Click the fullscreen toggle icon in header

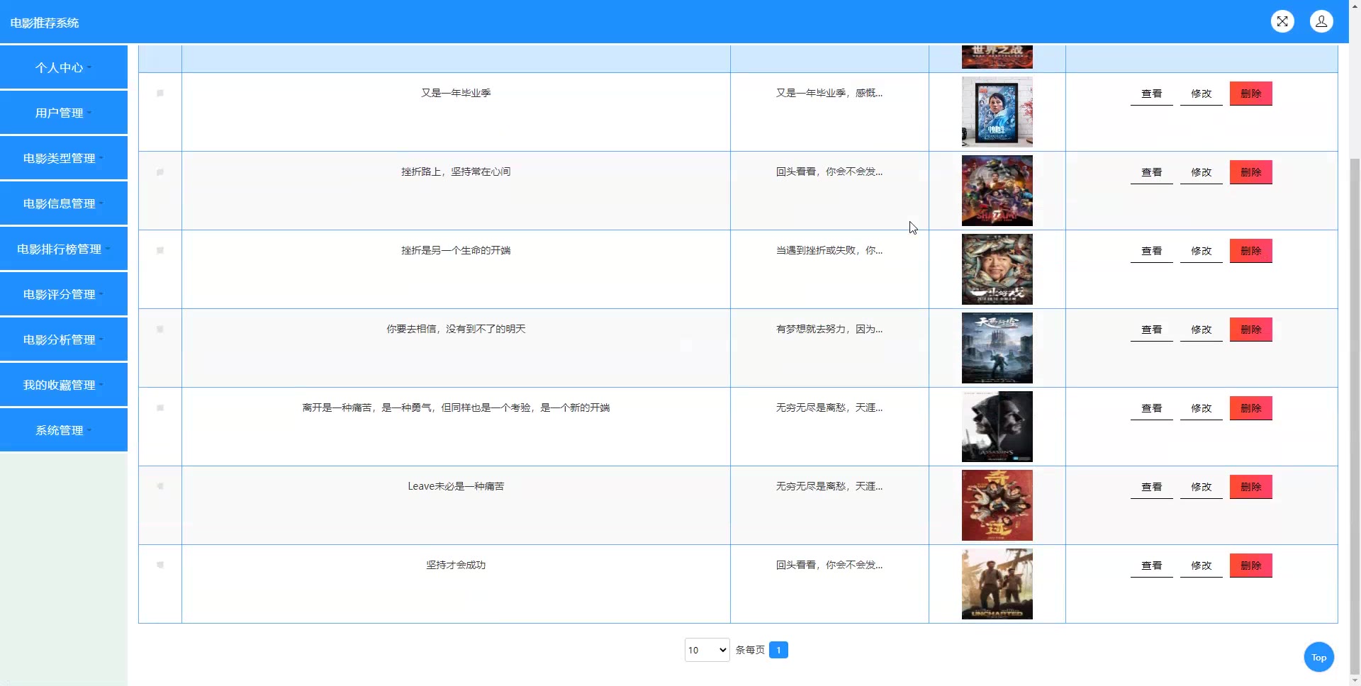1282,21
